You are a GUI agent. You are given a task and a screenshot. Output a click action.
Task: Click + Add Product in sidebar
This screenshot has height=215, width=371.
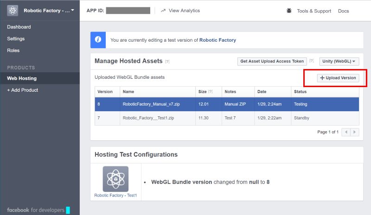(22, 90)
